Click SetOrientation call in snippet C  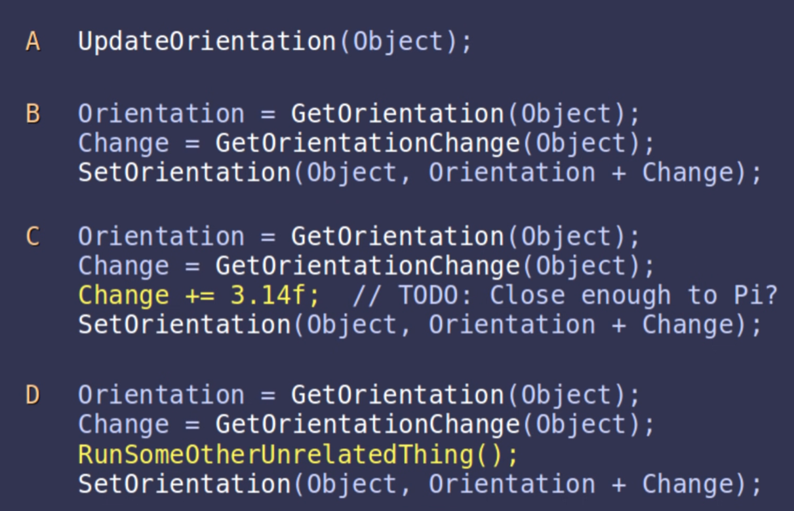click(184, 325)
